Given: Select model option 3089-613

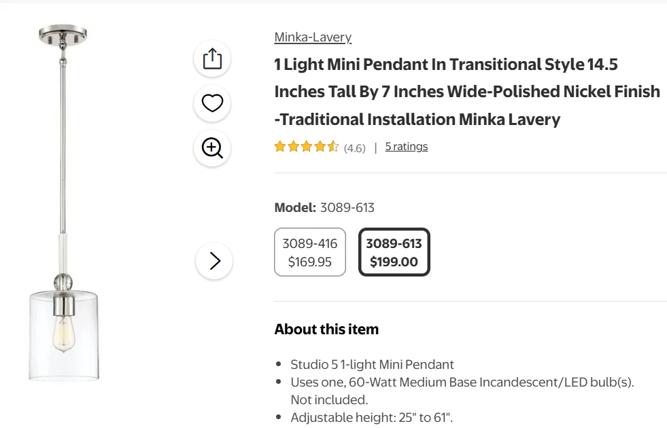Looking at the screenshot, I should (394, 253).
